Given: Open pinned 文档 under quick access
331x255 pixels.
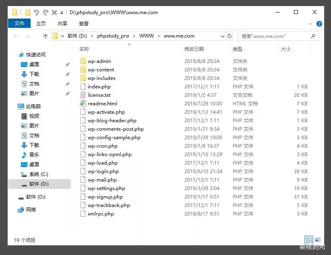Looking at the screenshot, I should tap(34, 84).
